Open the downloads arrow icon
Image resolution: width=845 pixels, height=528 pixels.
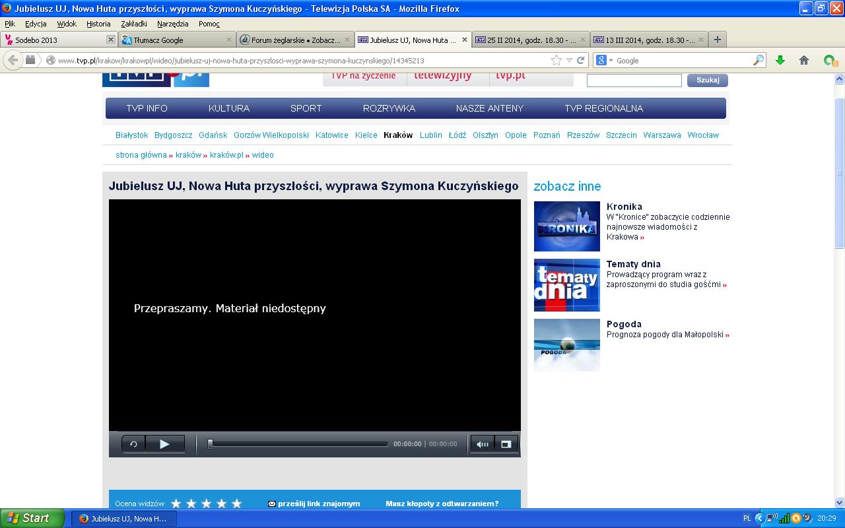780,60
